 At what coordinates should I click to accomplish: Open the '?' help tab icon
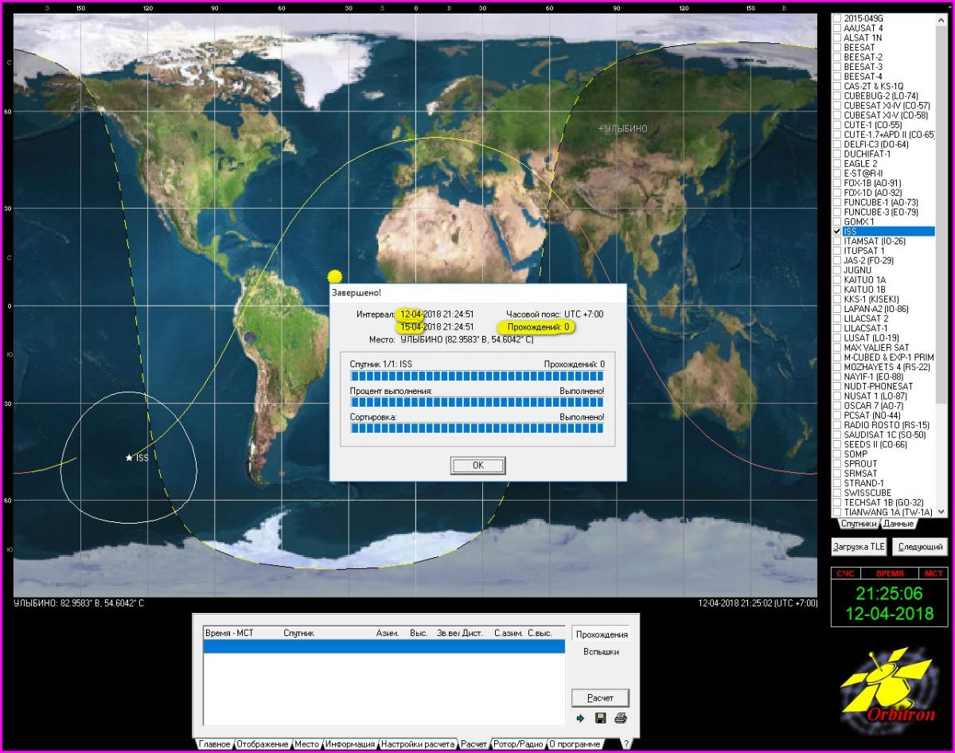point(626,744)
